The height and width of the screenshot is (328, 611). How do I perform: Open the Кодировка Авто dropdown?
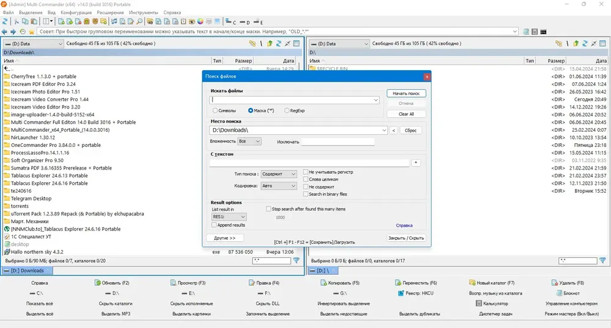pos(279,186)
